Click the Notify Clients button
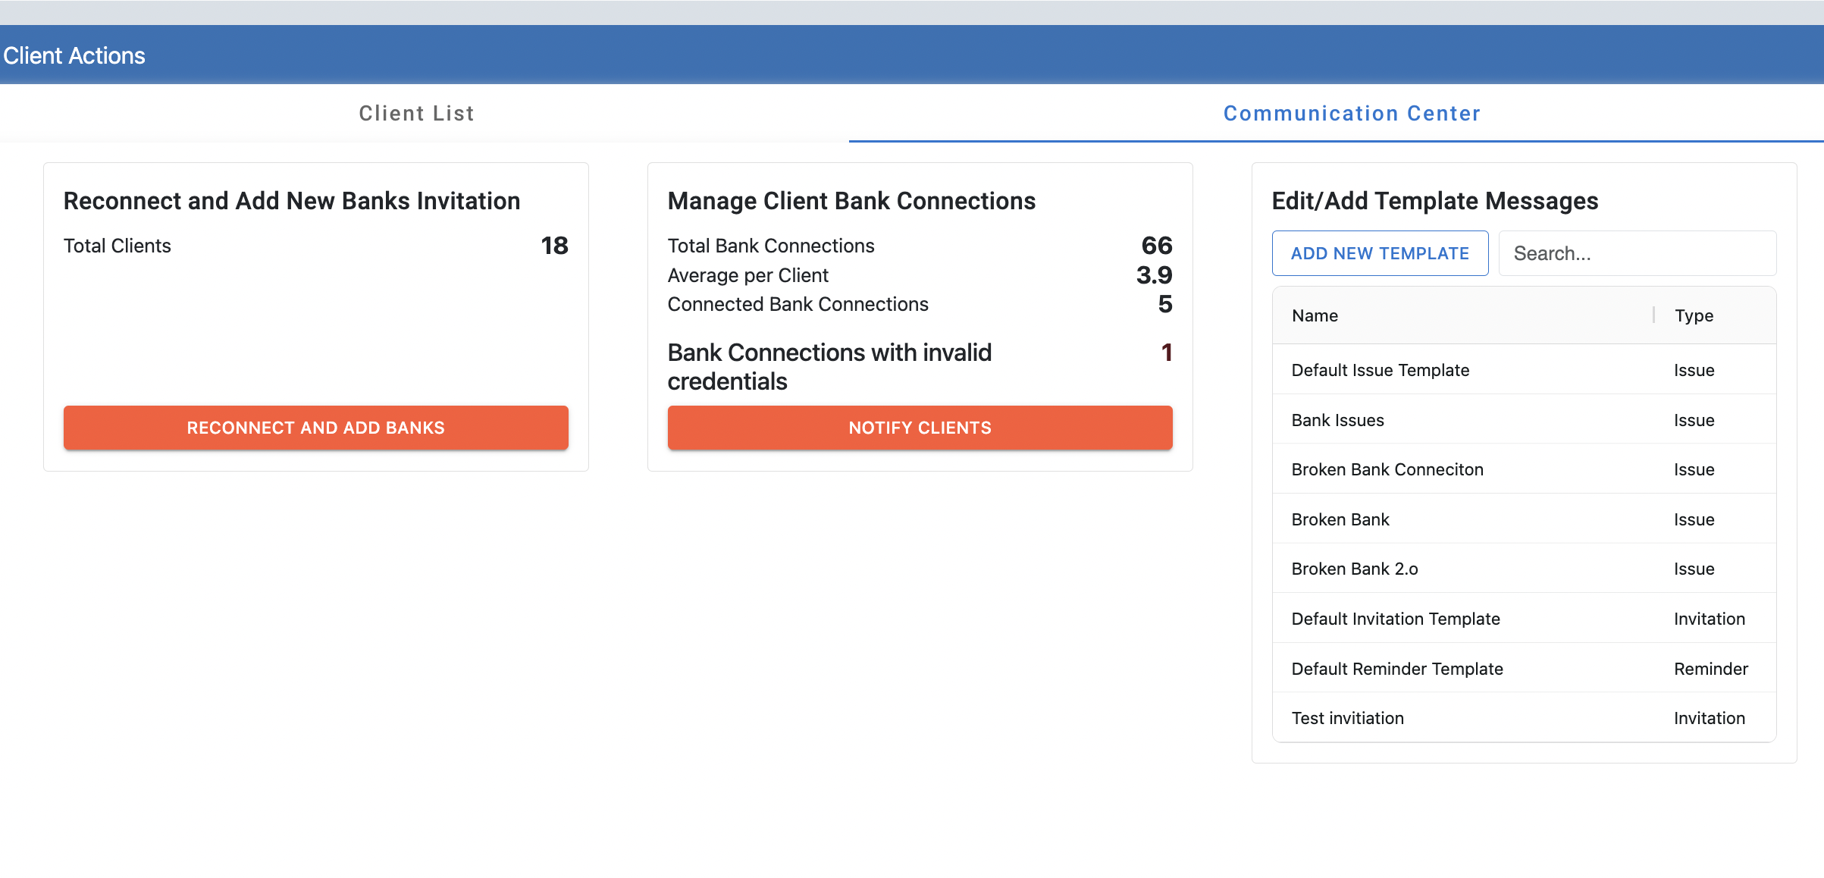Screen dimensions: 1824x878 coord(920,428)
